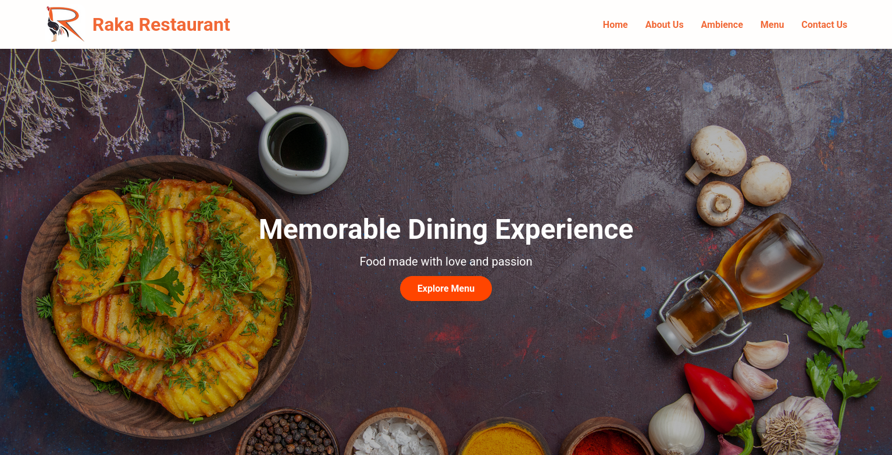The image size is (892, 455).
Task: Click the bowl of grilled potatoes
Action: point(167,296)
